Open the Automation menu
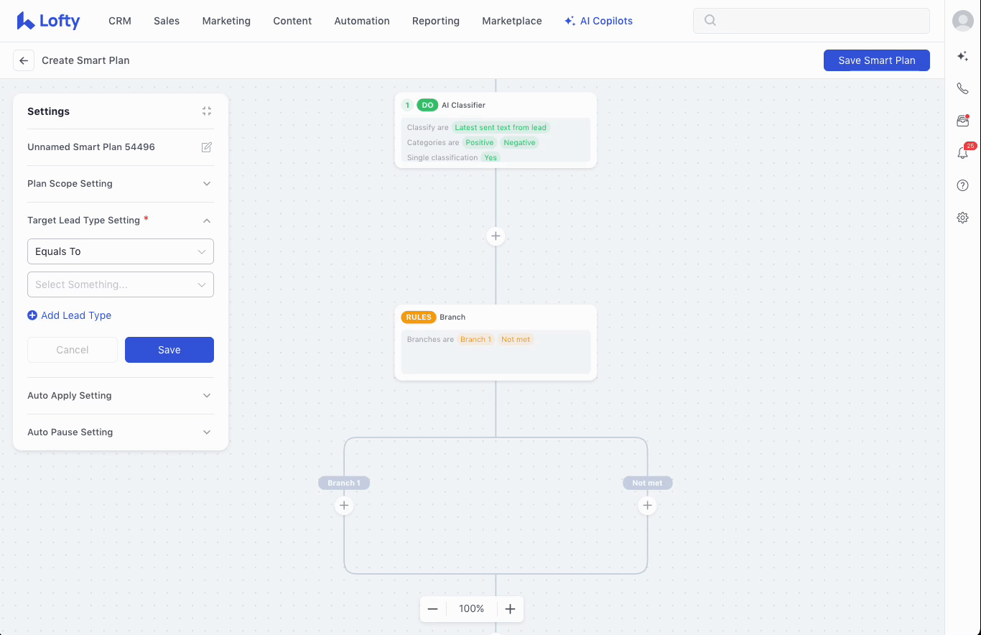 [362, 21]
